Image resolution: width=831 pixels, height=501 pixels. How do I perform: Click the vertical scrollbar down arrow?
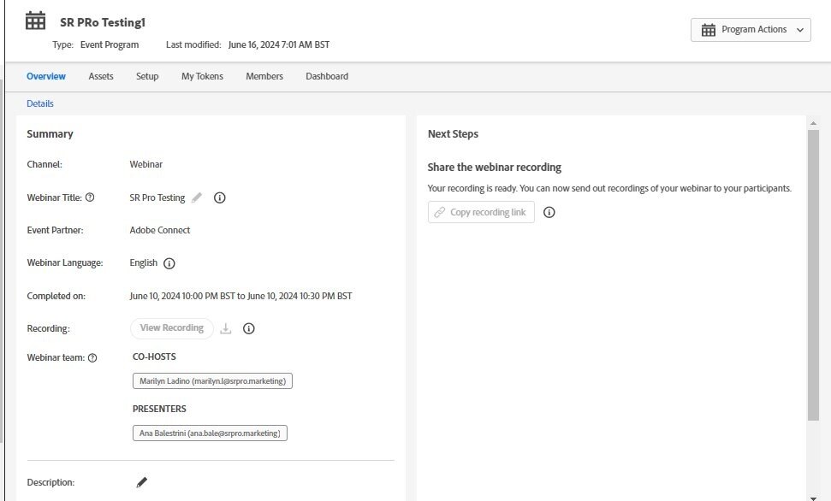tap(814, 498)
